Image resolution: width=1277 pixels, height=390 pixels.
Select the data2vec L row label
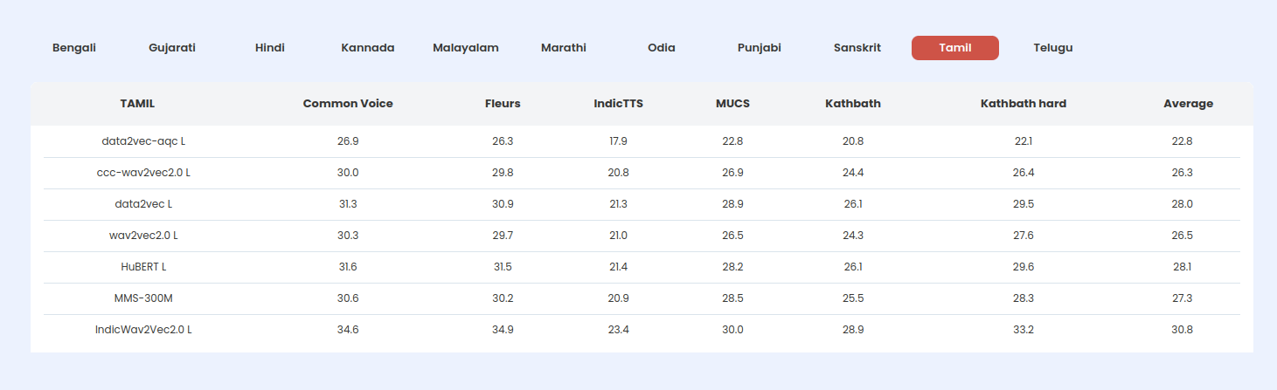143,204
